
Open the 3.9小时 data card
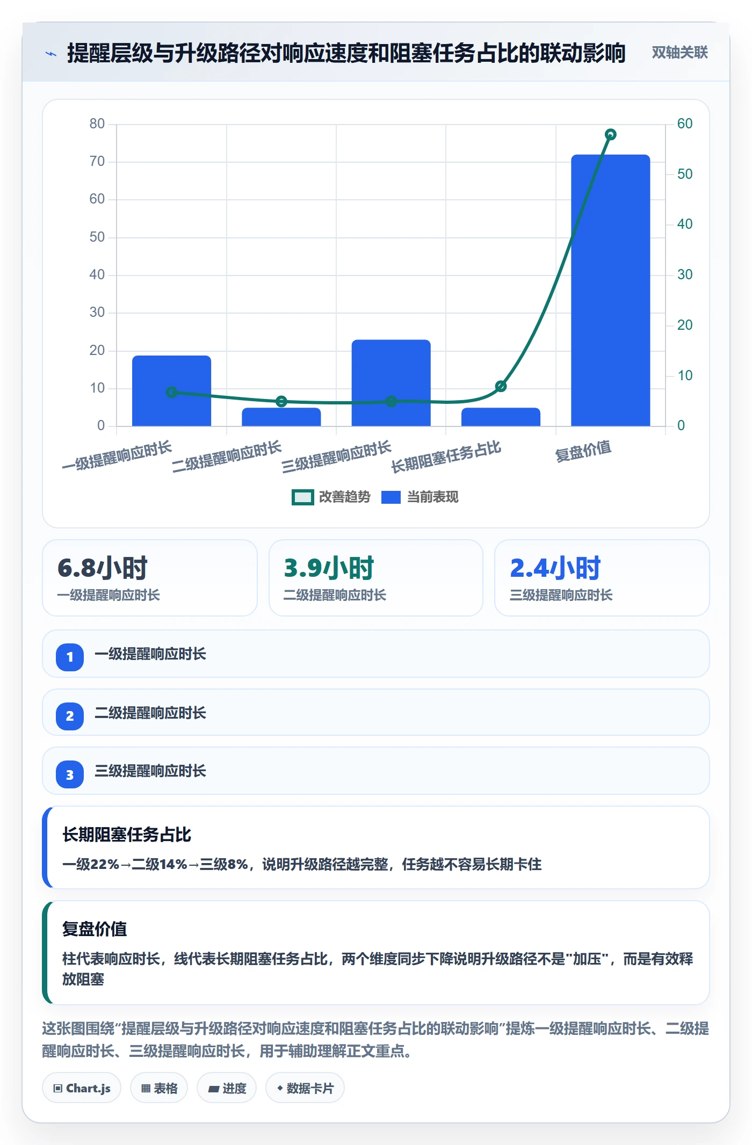click(376, 578)
